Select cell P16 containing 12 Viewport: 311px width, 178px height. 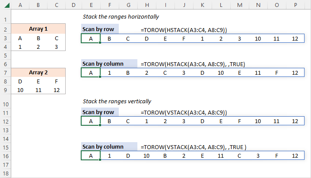pyautogui.click(x=295, y=156)
